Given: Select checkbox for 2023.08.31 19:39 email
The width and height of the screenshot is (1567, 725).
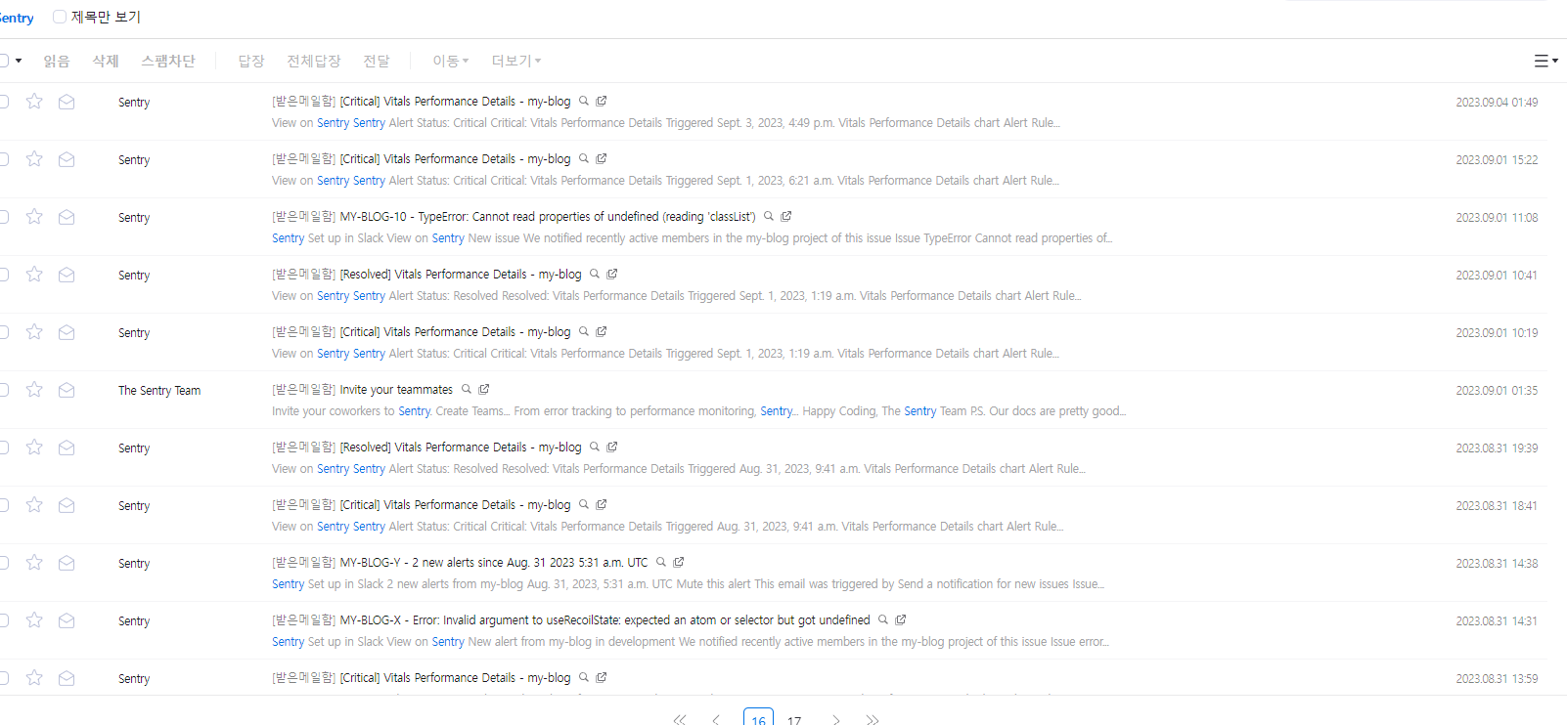Looking at the screenshot, I should pos(4,448).
